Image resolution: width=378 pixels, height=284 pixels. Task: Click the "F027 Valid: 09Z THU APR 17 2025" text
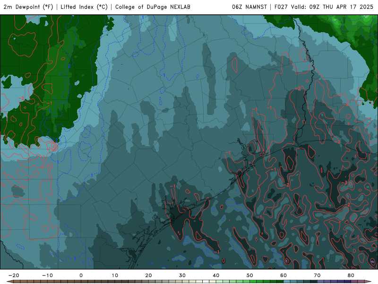pyautogui.click(x=324, y=7)
